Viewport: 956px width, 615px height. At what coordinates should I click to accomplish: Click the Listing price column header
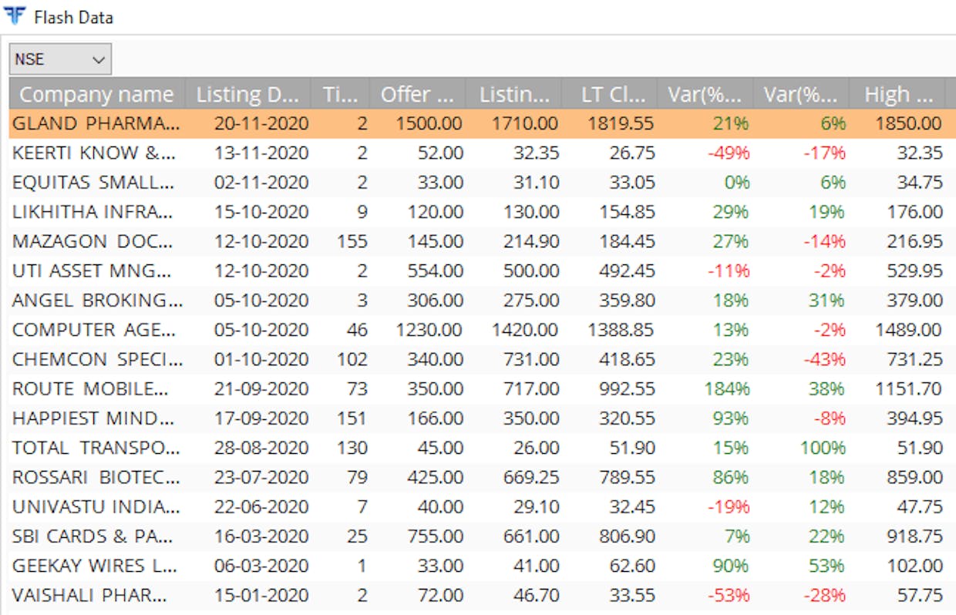tap(514, 95)
